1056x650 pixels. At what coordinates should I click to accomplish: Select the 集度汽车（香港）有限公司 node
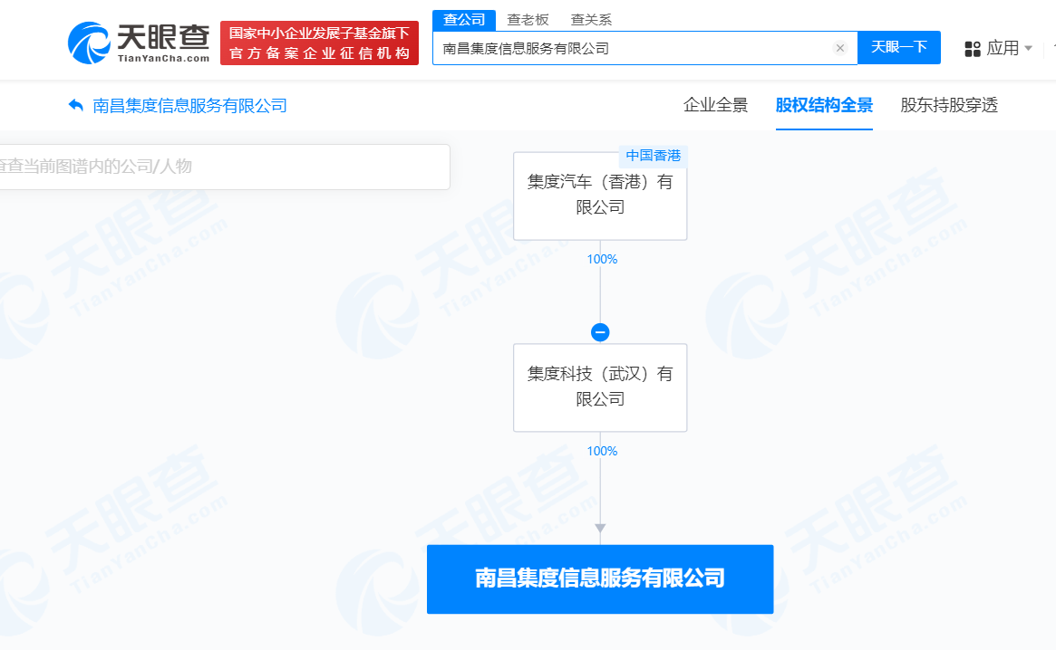coord(600,196)
